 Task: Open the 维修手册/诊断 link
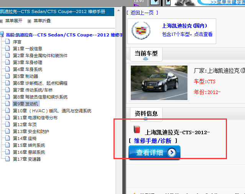pyautogui.click(x=153, y=141)
